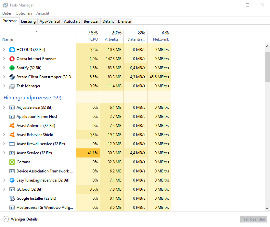Click the 147,3 MB memory value
The image size is (270, 227).
[x=114, y=59]
